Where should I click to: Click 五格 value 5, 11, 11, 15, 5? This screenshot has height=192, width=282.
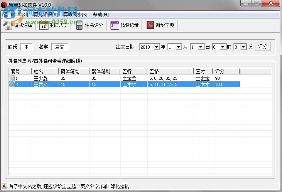(163, 84)
